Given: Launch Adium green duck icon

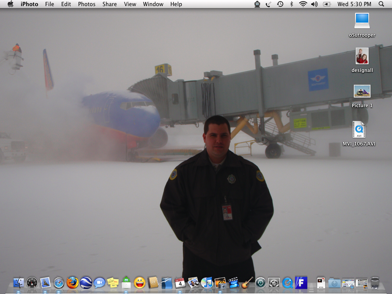Looking at the screenshot, I should coord(126,283).
